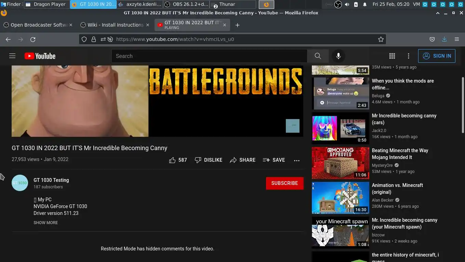Open 'Animation vs. Minecraft' thumbnail

tap(341, 198)
